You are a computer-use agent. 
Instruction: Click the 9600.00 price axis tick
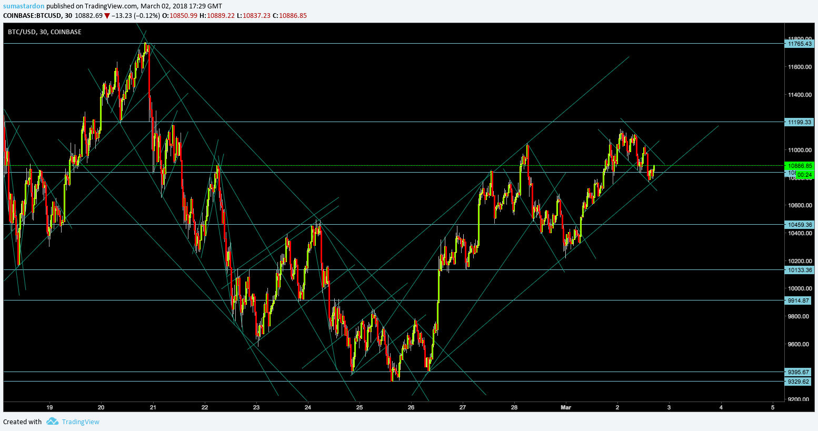800,344
